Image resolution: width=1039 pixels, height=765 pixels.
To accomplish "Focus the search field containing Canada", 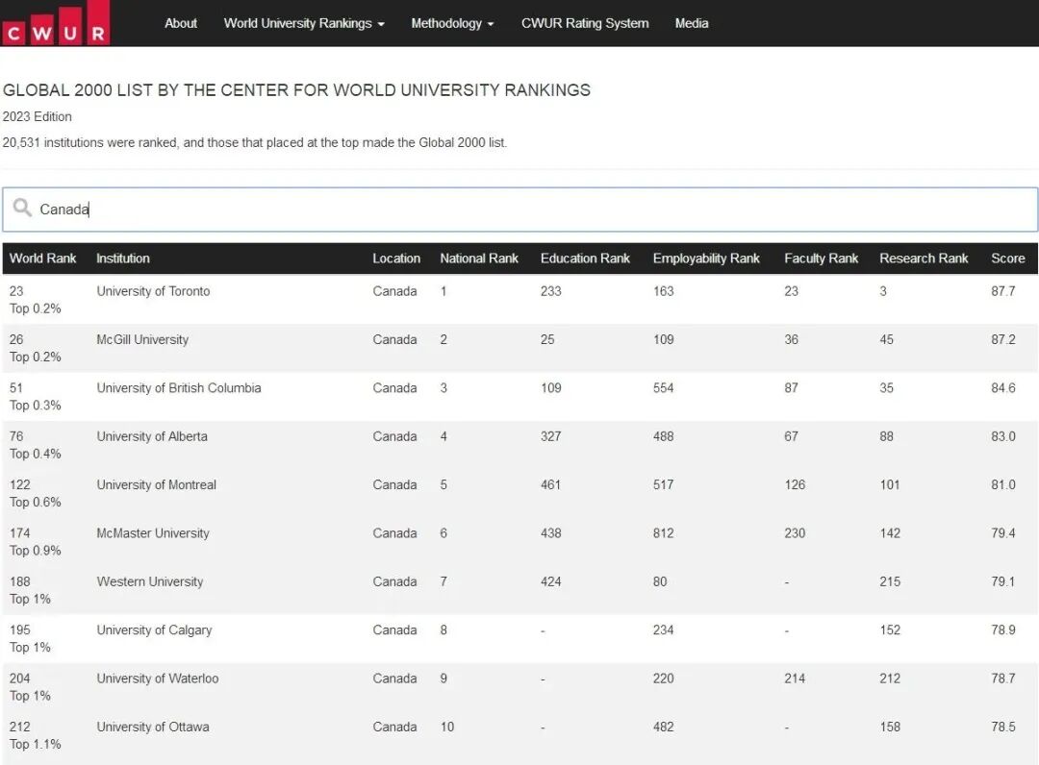I will click(519, 210).
